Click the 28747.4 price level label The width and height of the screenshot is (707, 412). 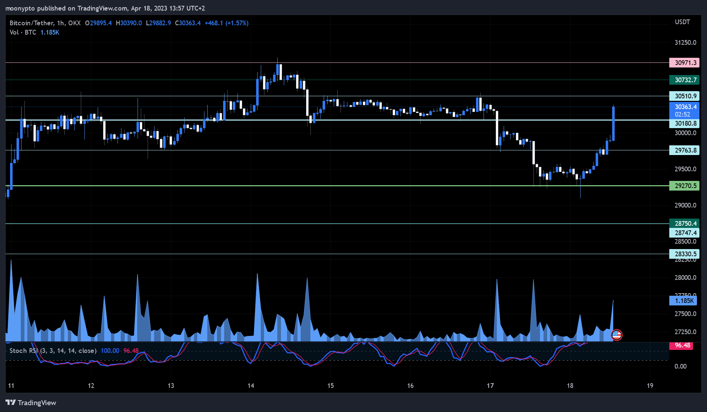coord(684,233)
